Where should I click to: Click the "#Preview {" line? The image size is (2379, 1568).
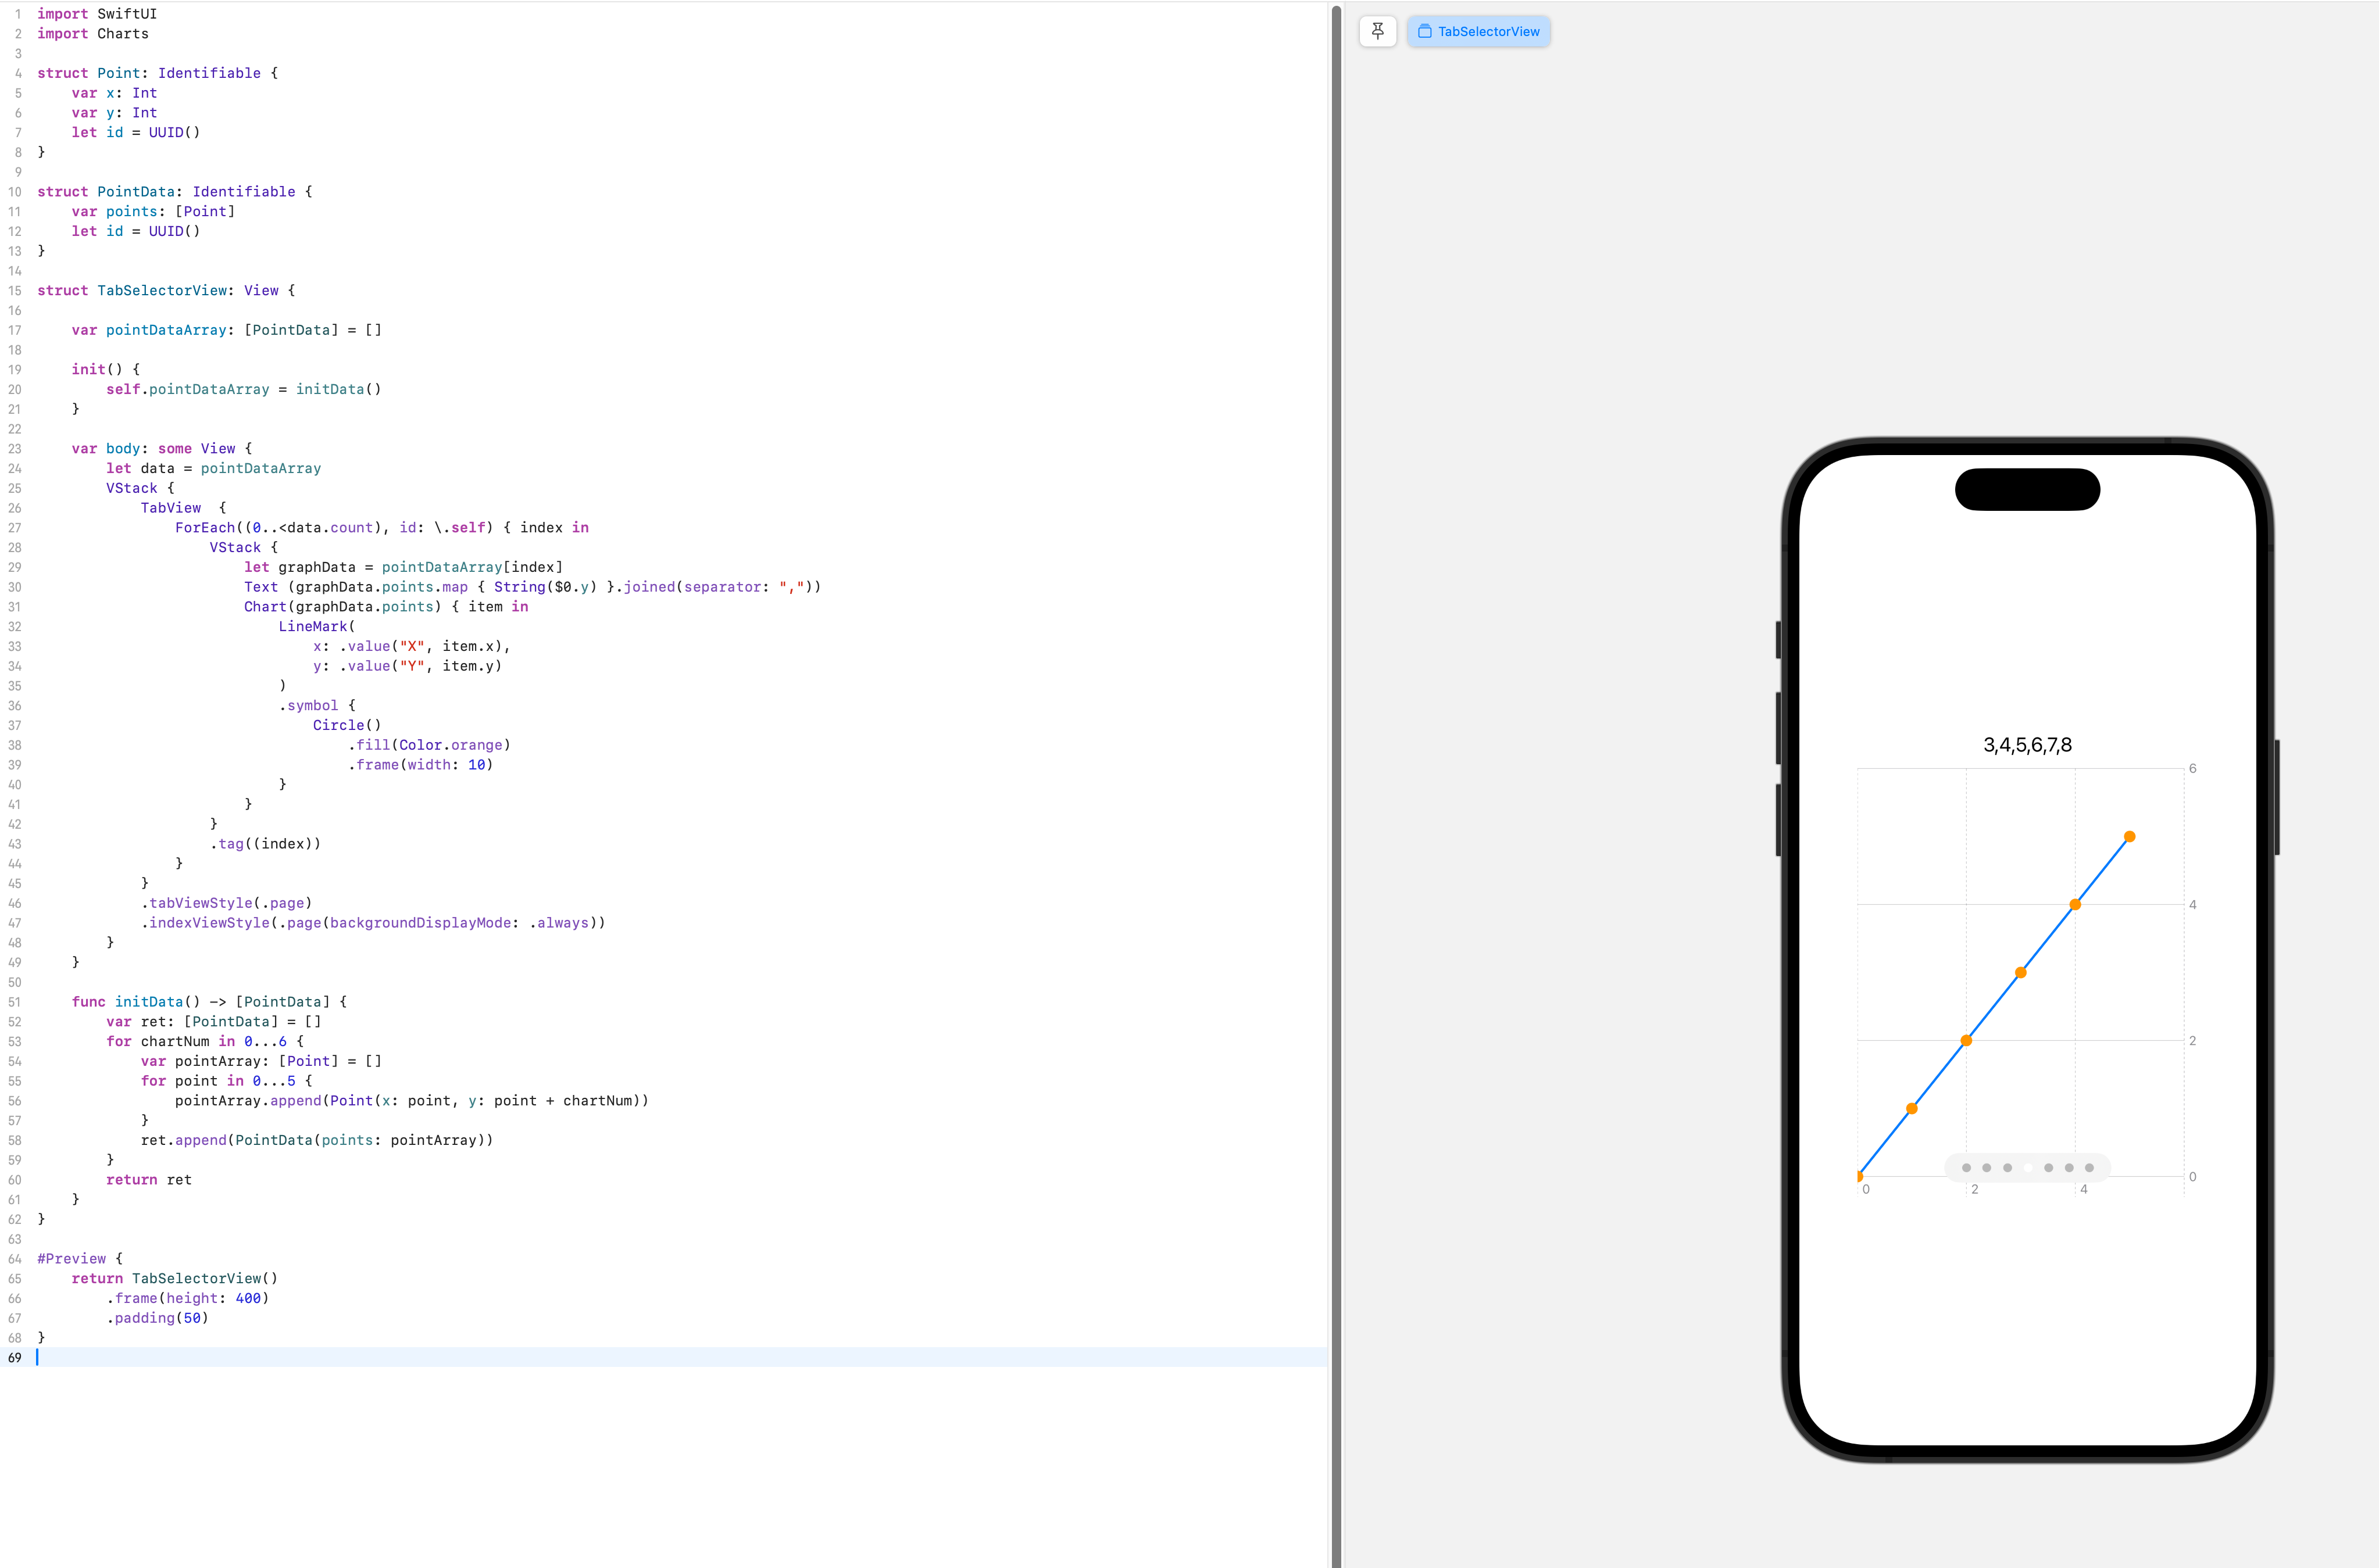(80, 1259)
